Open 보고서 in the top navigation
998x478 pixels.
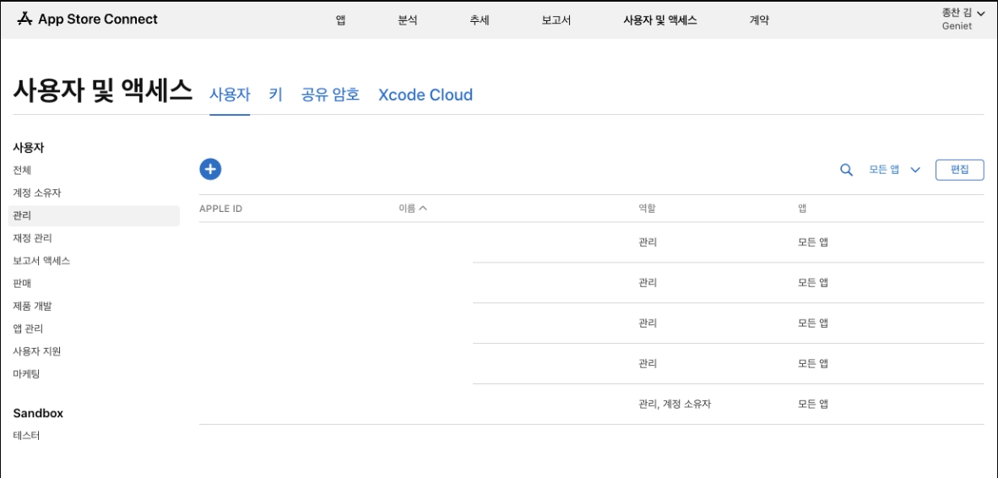point(556,20)
